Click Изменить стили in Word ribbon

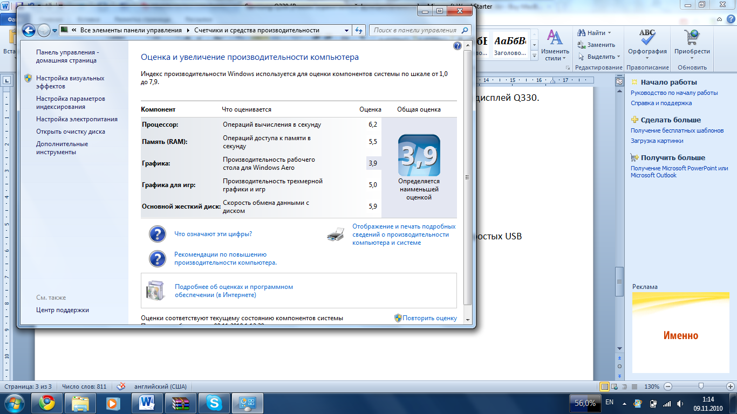pyautogui.click(x=555, y=45)
